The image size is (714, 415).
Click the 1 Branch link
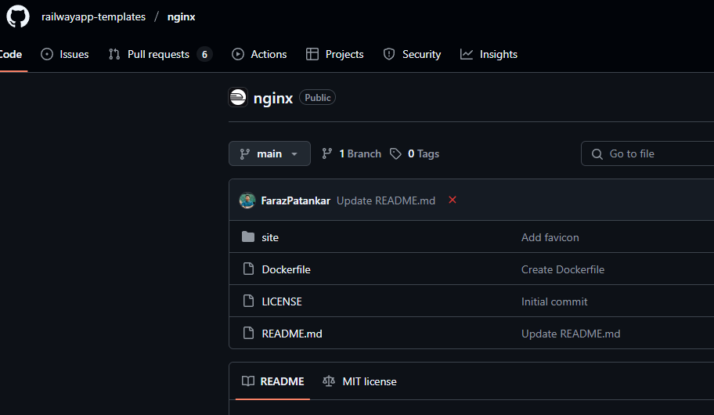pyautogui.click(x=352, y=153)
